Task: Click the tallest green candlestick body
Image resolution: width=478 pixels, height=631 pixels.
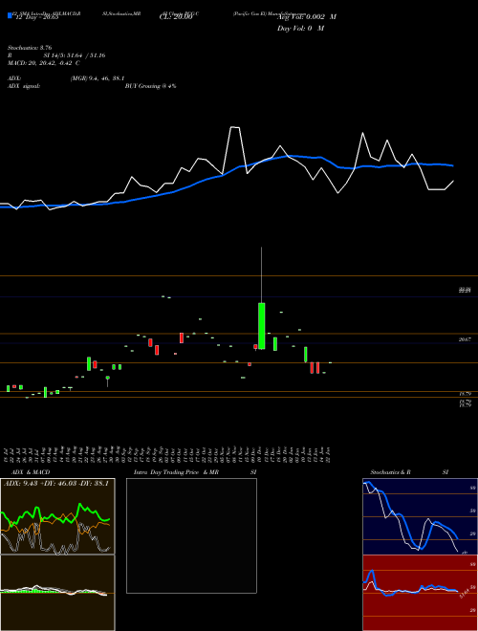Action: [262, 326]
